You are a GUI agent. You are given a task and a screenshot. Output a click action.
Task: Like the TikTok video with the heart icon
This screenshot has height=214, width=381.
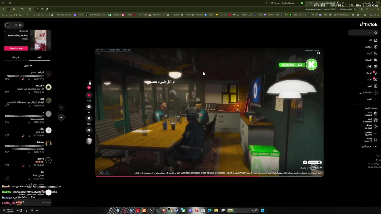pos(89,95)
